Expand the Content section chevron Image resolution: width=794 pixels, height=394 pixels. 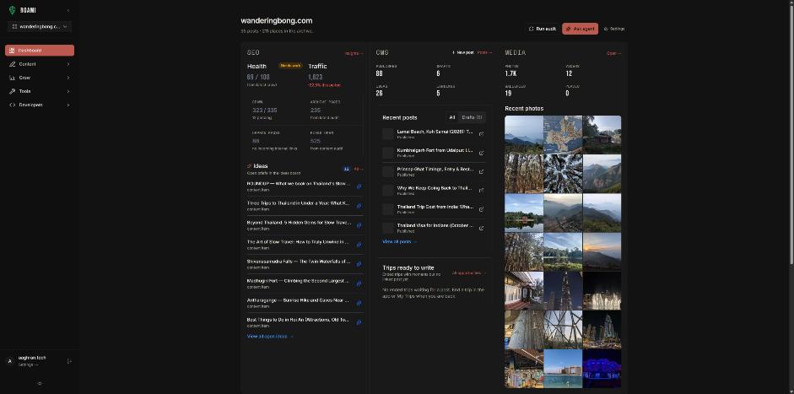tap(68, 64)
